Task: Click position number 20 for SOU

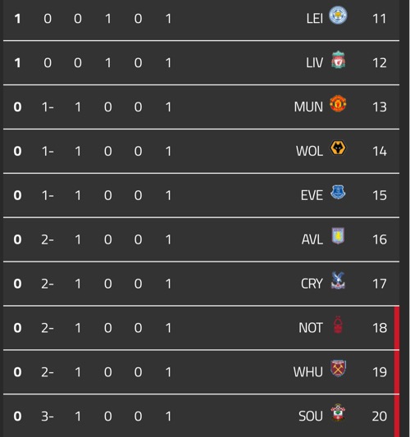Action: pos(380,417)
